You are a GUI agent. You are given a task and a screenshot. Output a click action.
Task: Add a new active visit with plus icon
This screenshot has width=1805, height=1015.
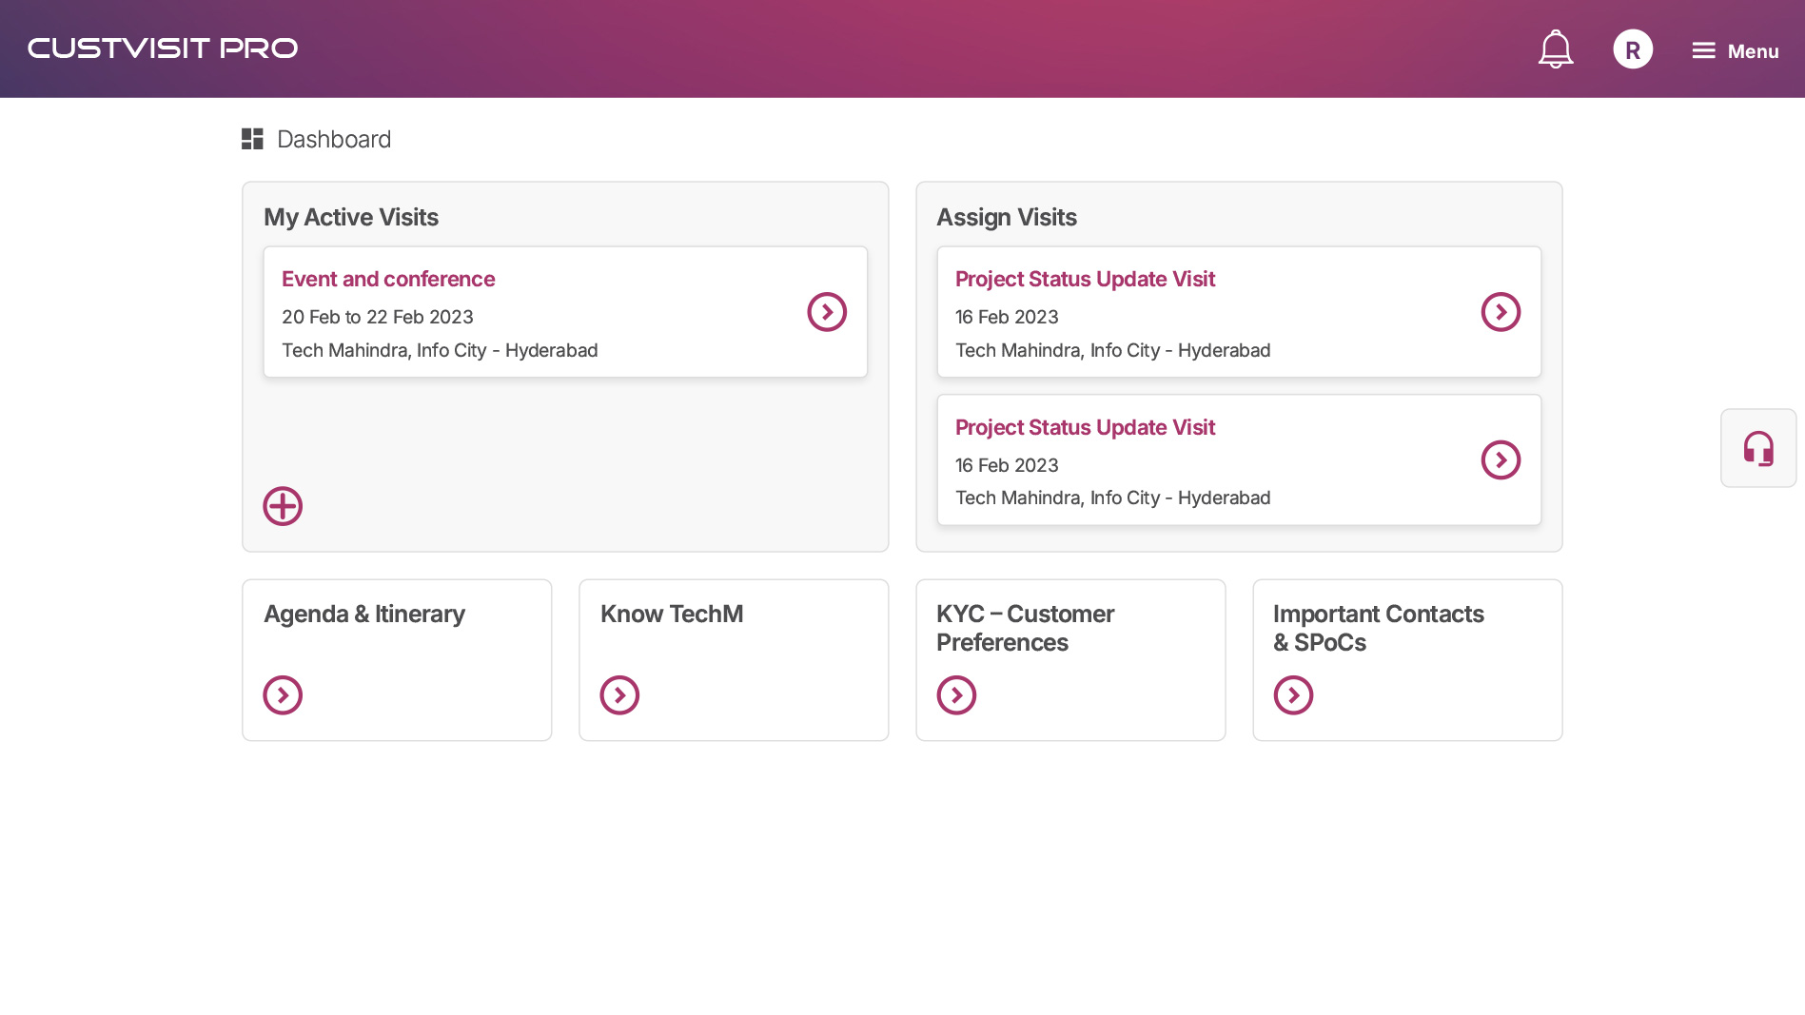[283, 506]
